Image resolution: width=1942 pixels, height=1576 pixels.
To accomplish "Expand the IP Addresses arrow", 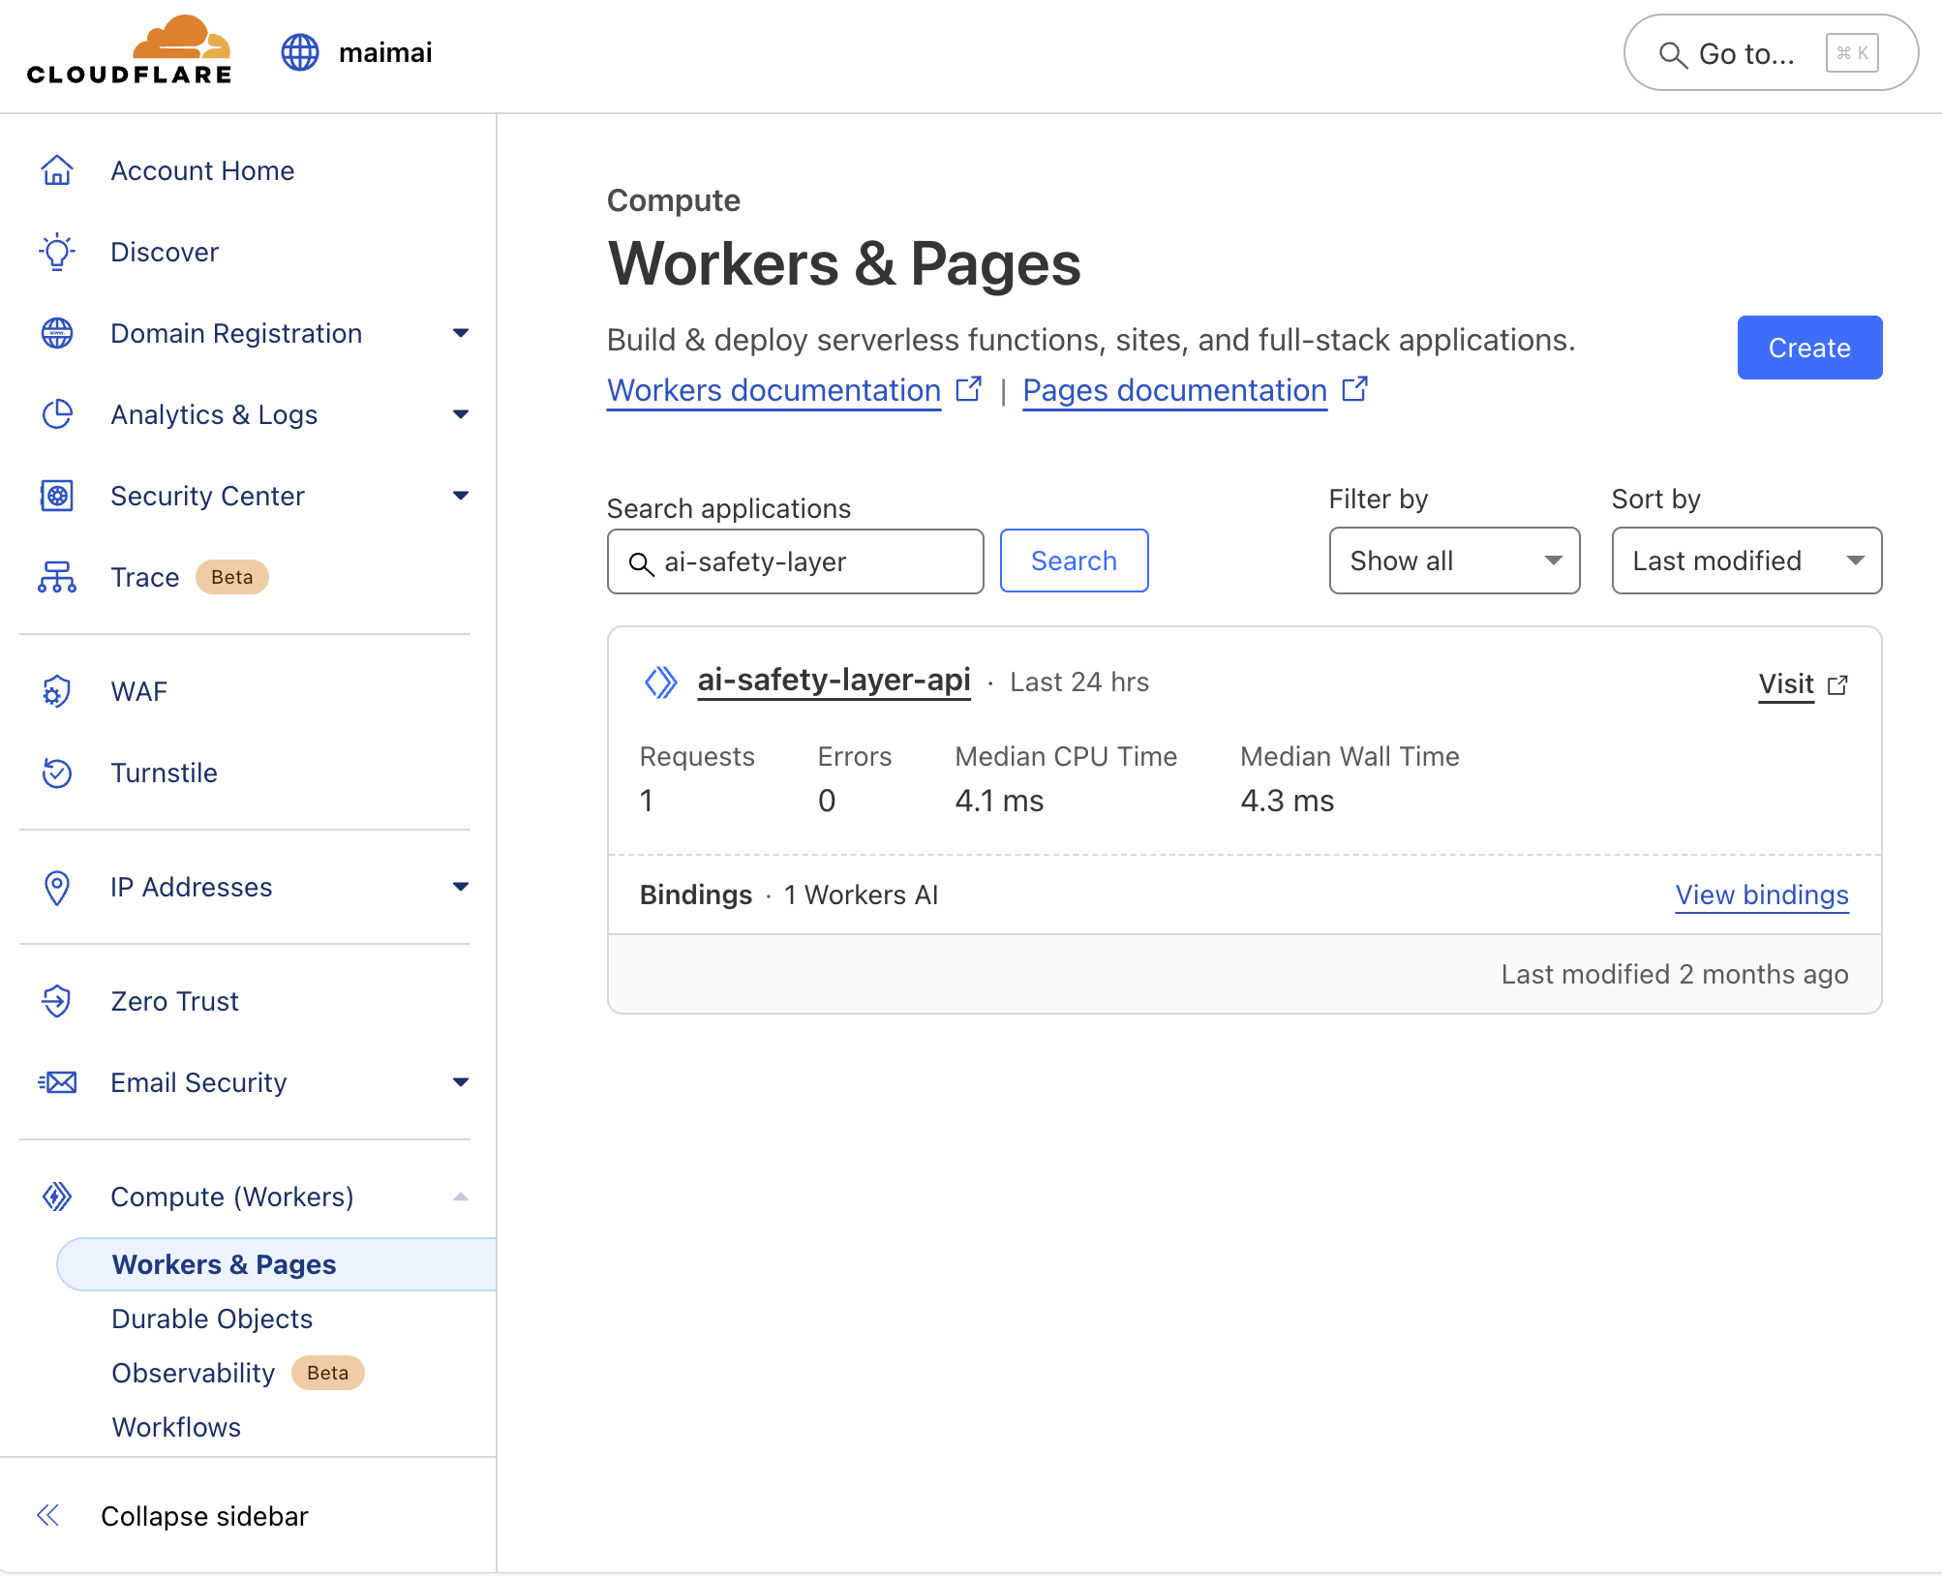I will click(461, 887).
